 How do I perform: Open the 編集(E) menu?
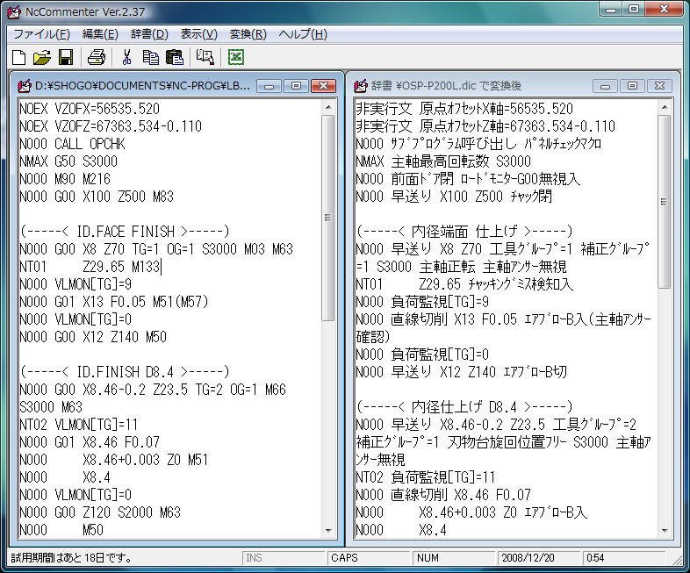click(x=100, y=34)
